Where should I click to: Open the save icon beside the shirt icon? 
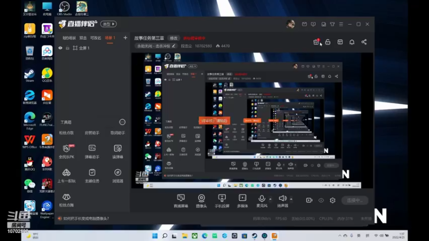click(x=323, y=24)
